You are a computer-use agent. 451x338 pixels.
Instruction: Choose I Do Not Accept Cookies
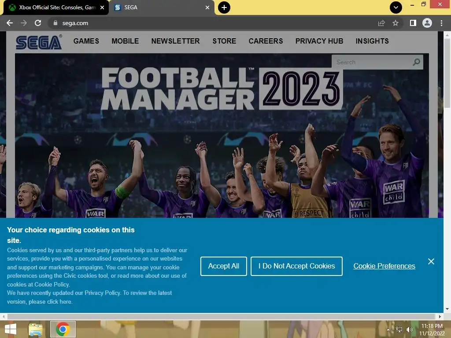[x=296, y=266]
